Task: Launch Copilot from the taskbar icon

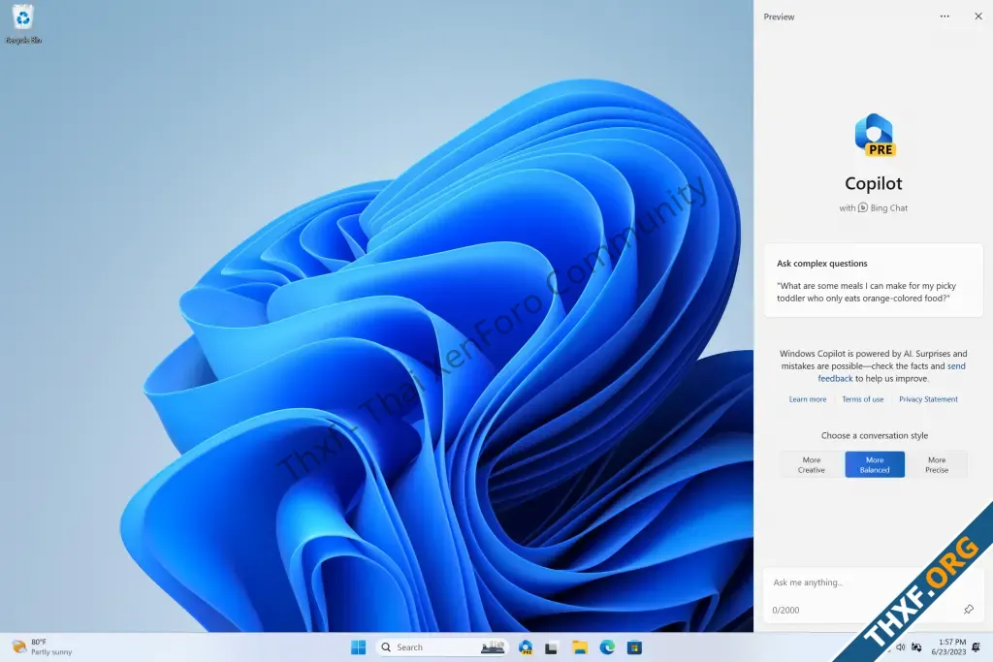Action: coord(525,647)
